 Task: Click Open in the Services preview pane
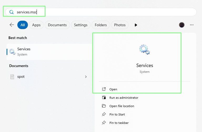pos(113,89)
